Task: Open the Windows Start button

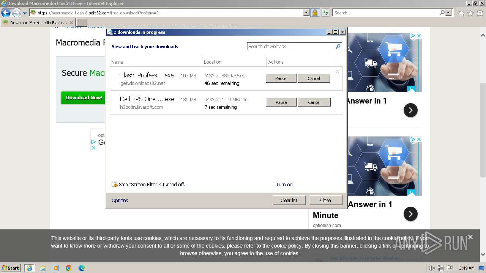Action: 11,268
